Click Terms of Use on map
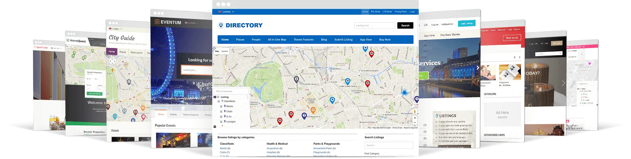Viewport: 631px width, 159px height. pyautogui.click(x=397, y=127)
